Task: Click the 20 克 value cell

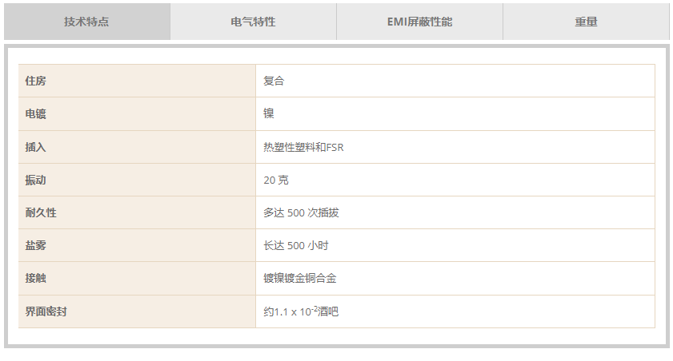Action: (x=455, y=180)
